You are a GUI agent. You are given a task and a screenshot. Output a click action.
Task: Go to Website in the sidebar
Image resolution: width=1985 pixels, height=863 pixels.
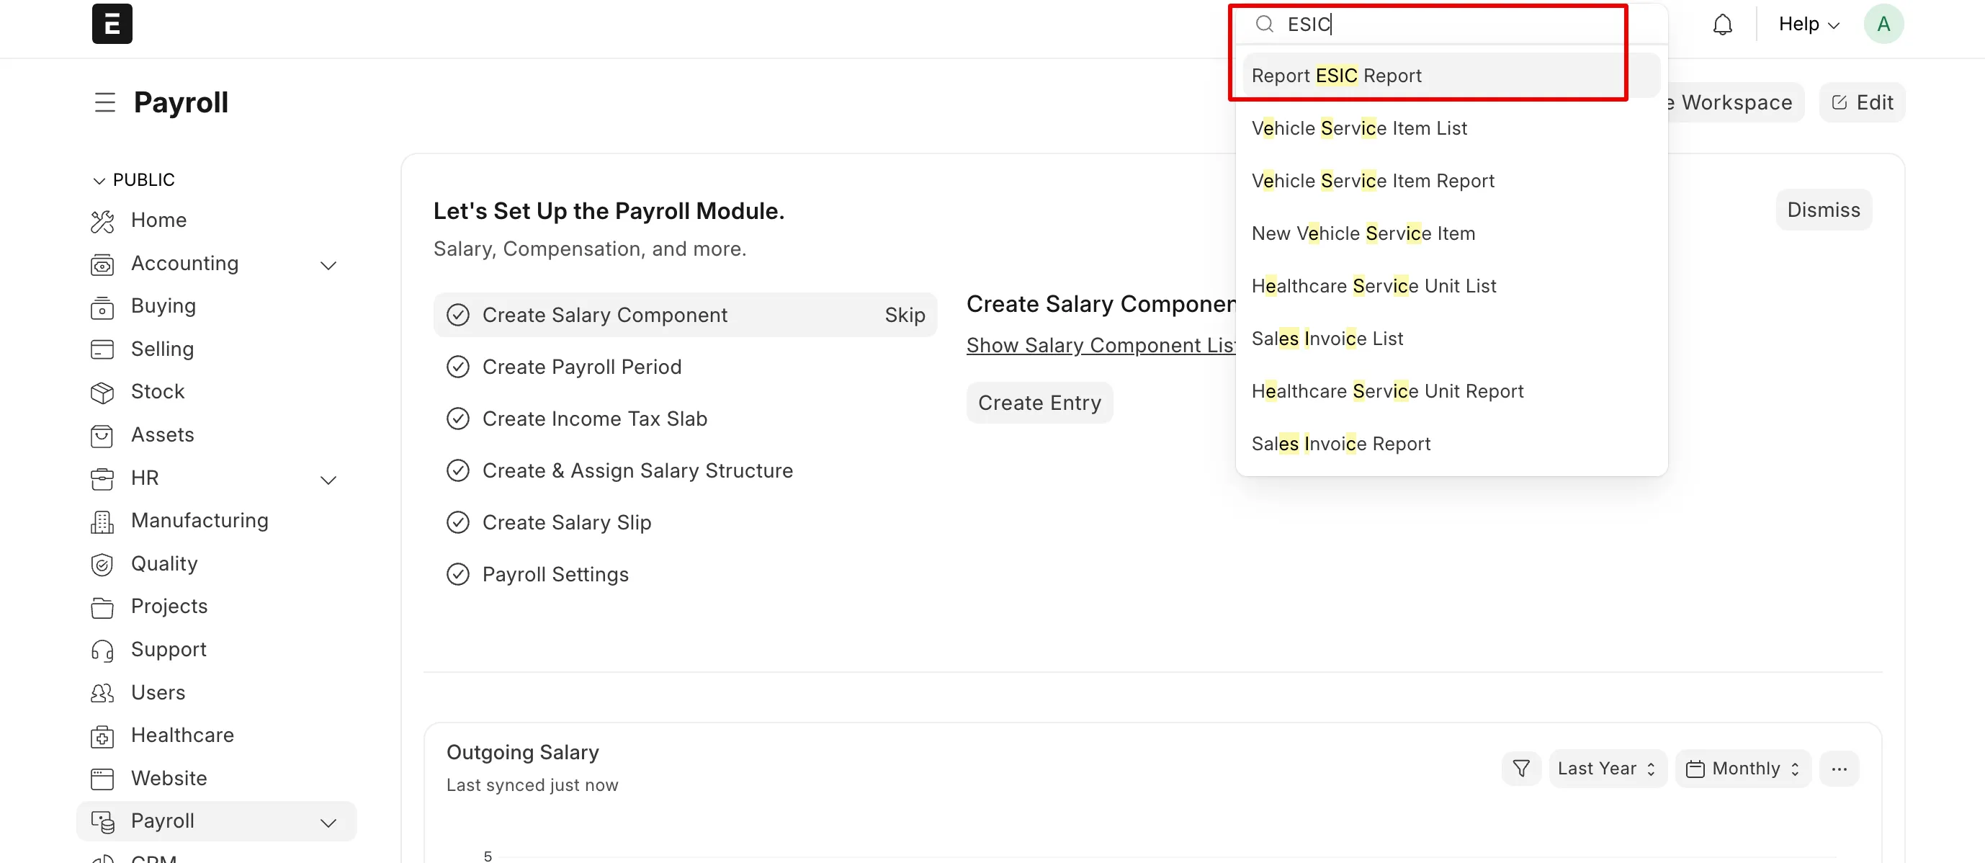click(168, 778)
